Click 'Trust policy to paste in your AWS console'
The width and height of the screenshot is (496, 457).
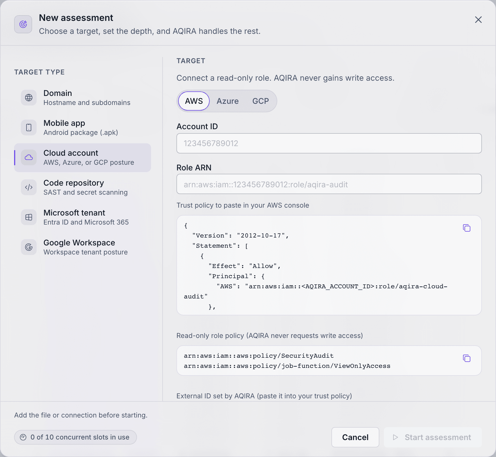tap(243, 205)
